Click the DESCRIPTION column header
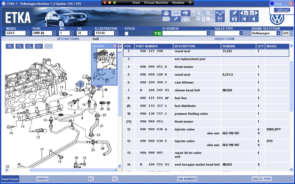Viewport: 295px width, 184px height. click(197, 46)
